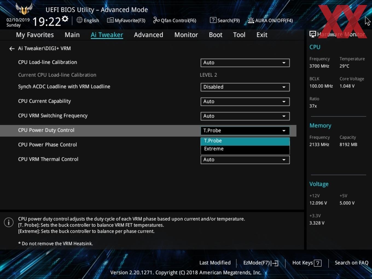The width and height of the screenshot is (372, 279).
Task: Click LEVEL 2 value
Action: pyautogui.click(x=208, y=75)
